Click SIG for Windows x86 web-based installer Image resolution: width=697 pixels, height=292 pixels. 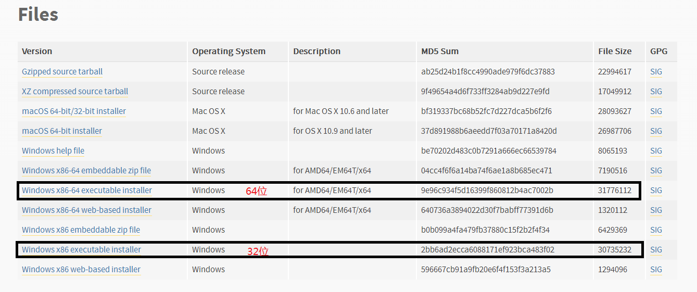coord(656,270)
